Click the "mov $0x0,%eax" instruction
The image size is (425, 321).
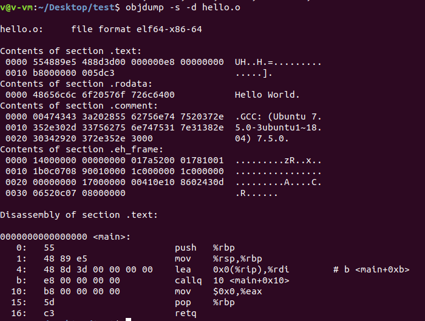pos(220,291)
